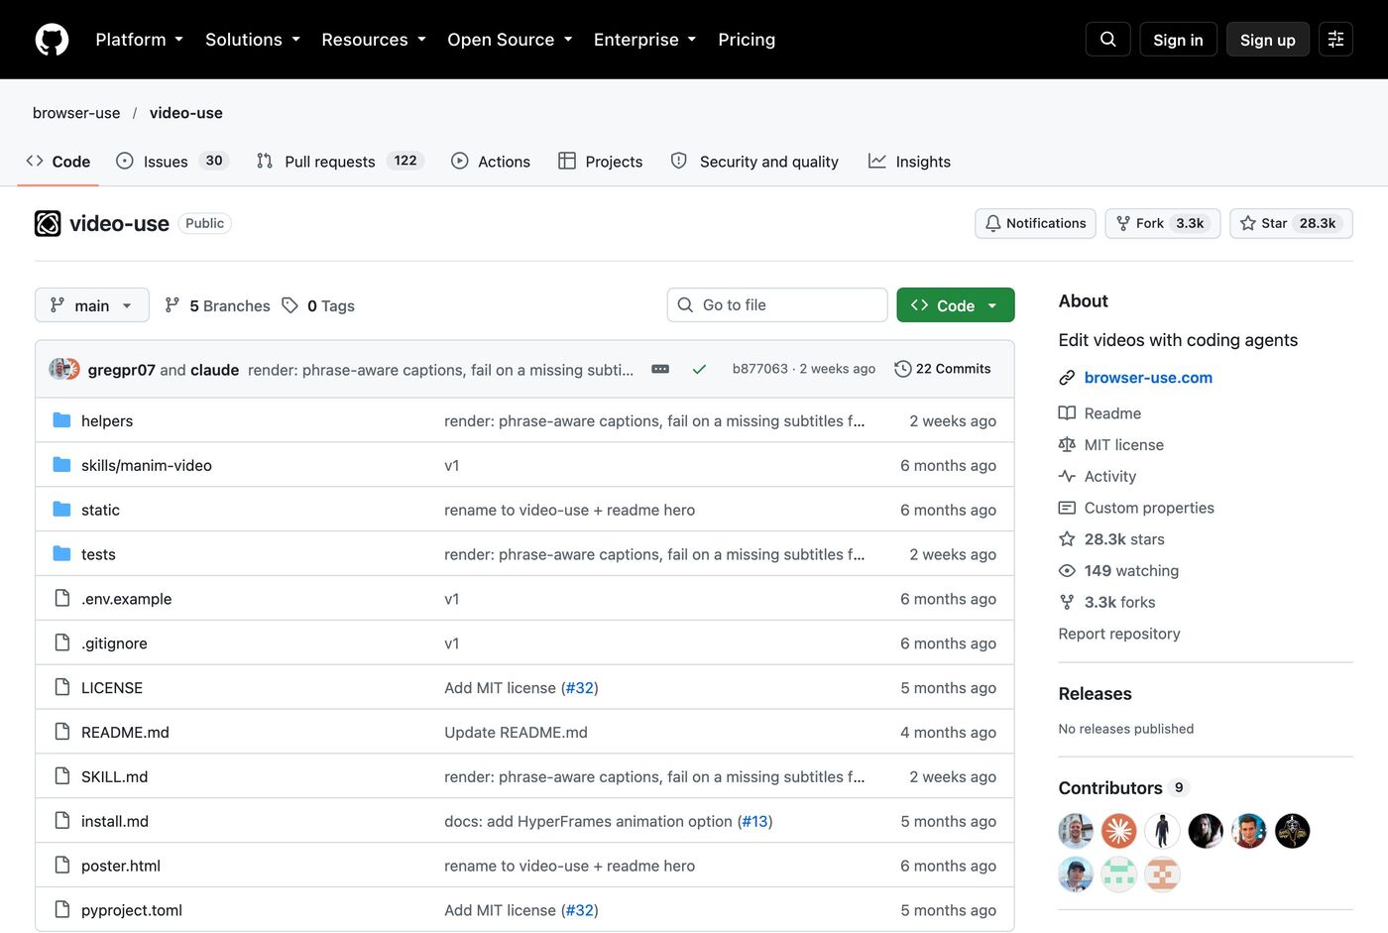Click the orange starburst contributor avatar
Screen dimensions: 1388x933
[1119, 831]
